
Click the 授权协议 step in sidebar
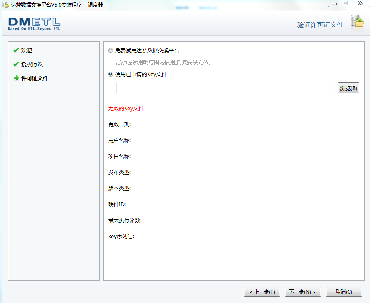tap(32, 64)
